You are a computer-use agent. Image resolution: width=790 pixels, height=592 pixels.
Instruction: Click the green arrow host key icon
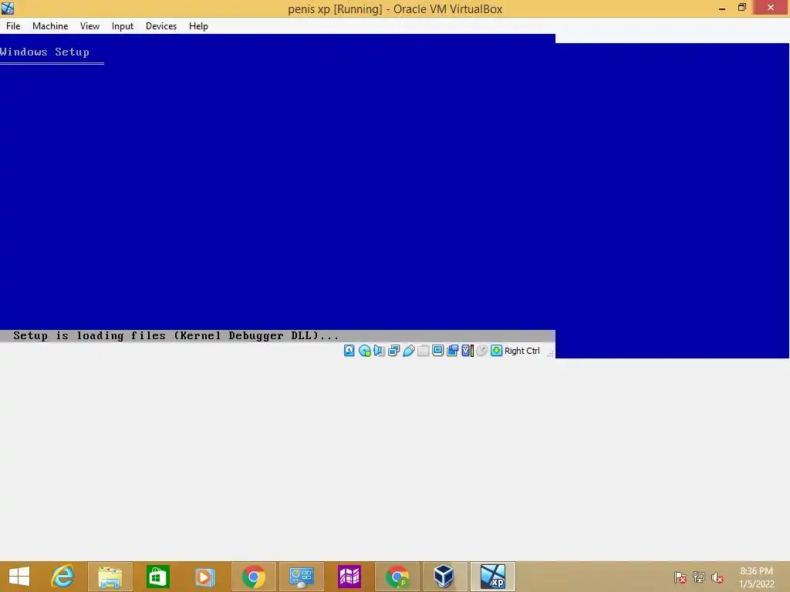pos(496,351)
